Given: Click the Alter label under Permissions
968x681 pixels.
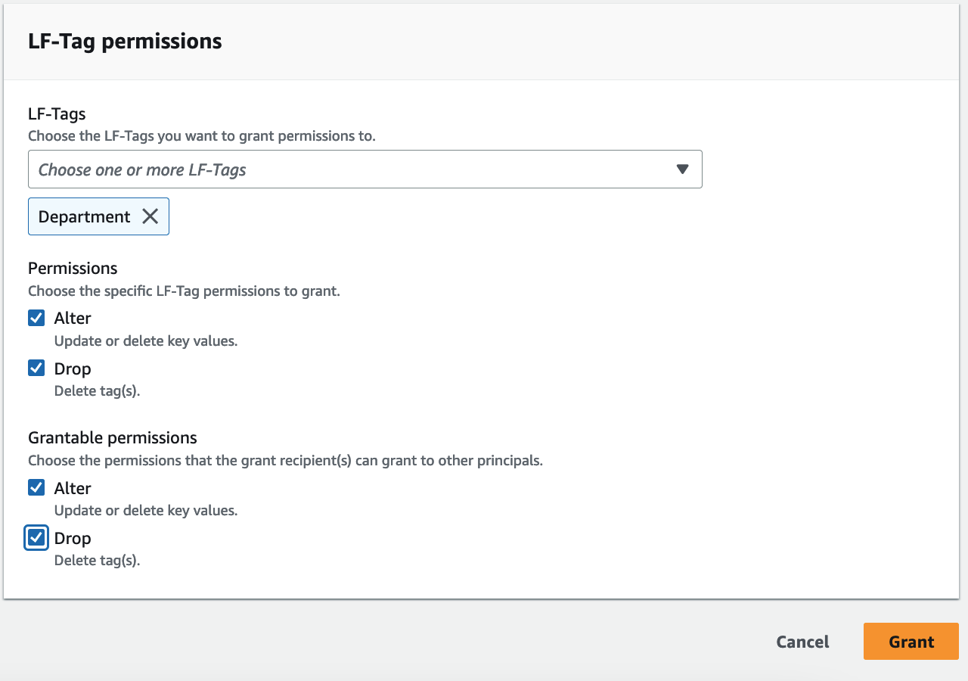Looking at the screenshot, I should tap(73, 318).
